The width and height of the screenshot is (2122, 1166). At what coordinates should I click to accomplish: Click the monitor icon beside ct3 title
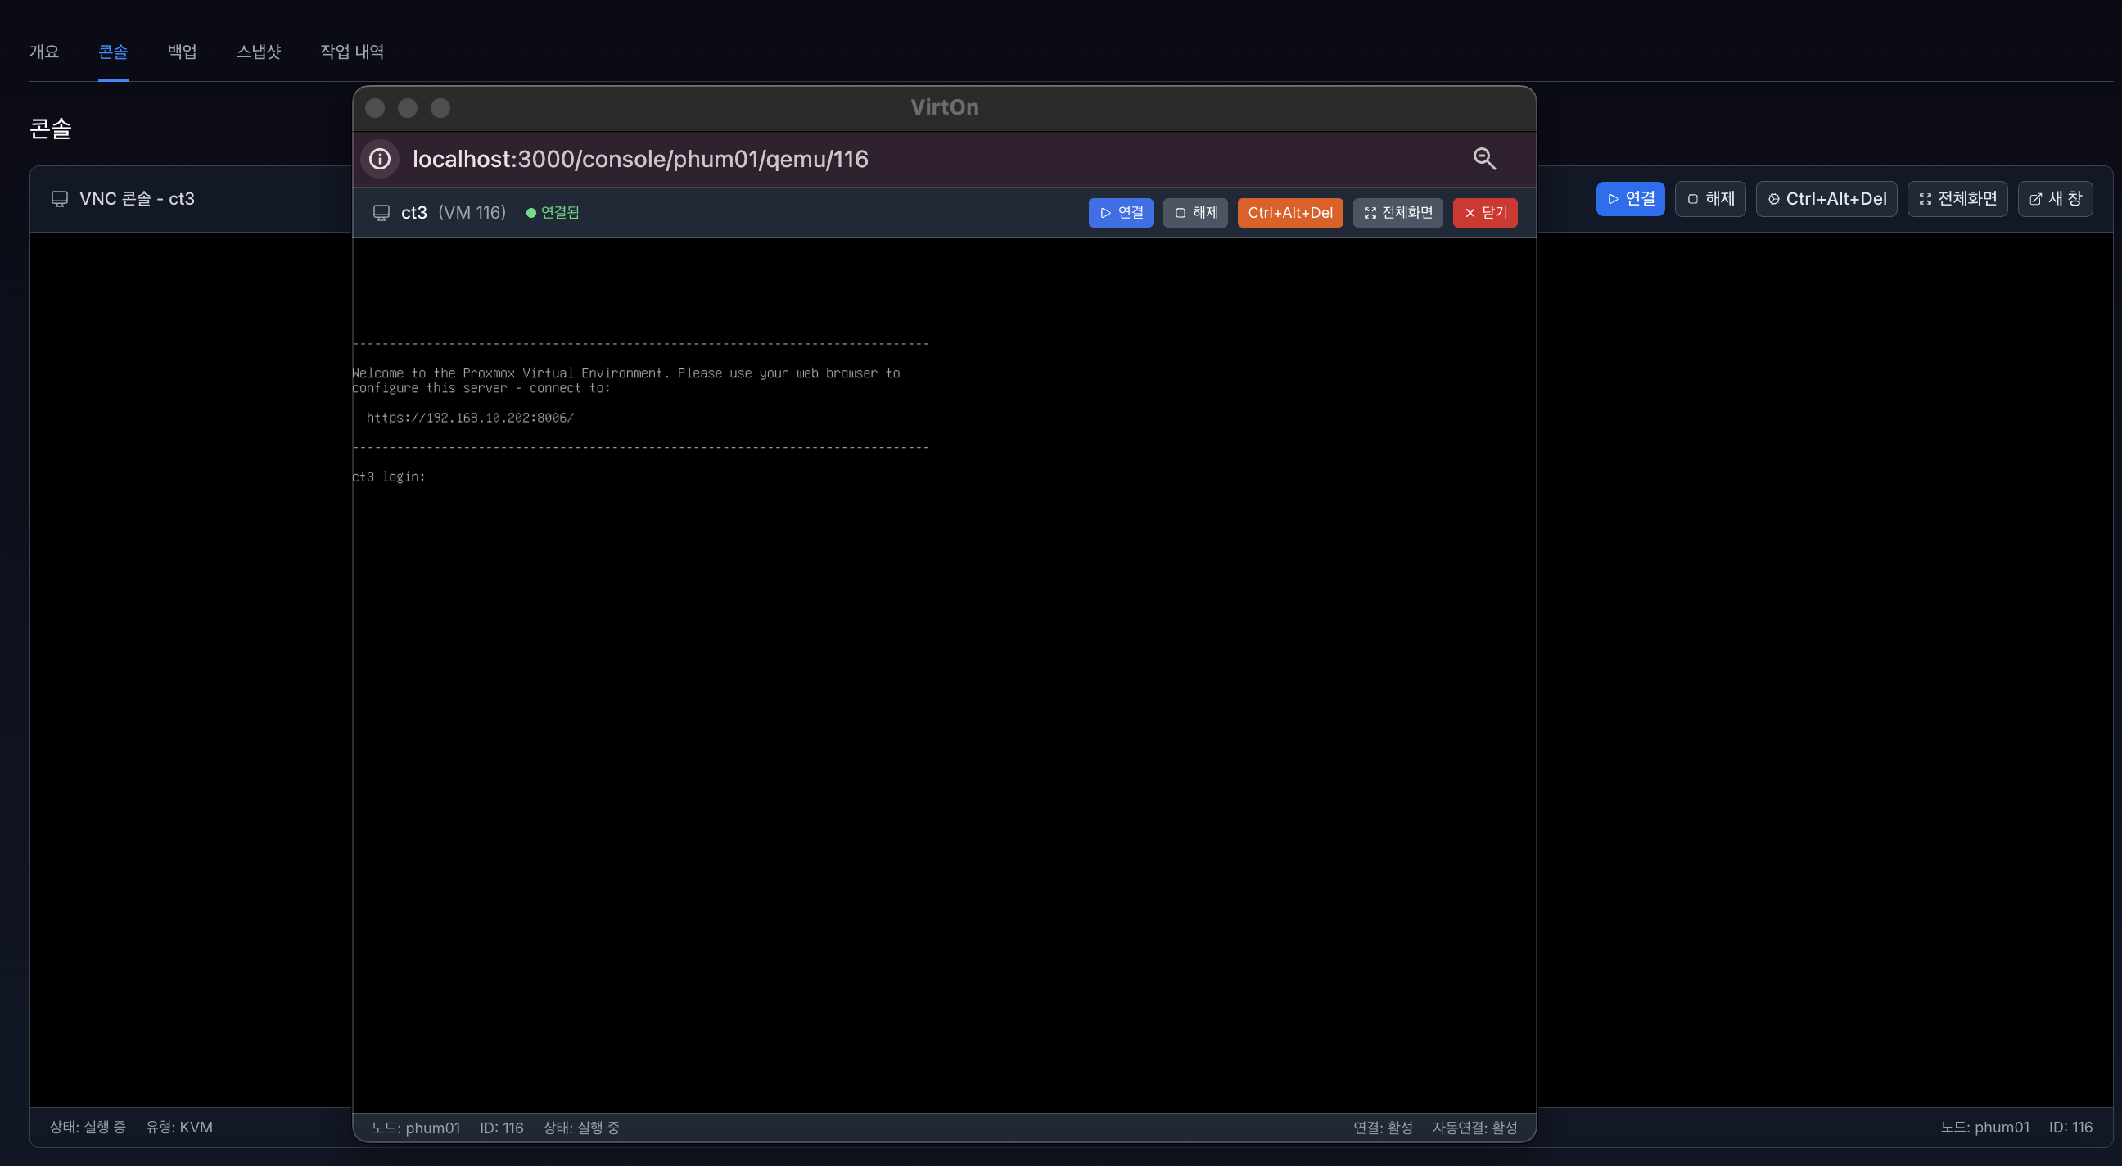[382, 213]
